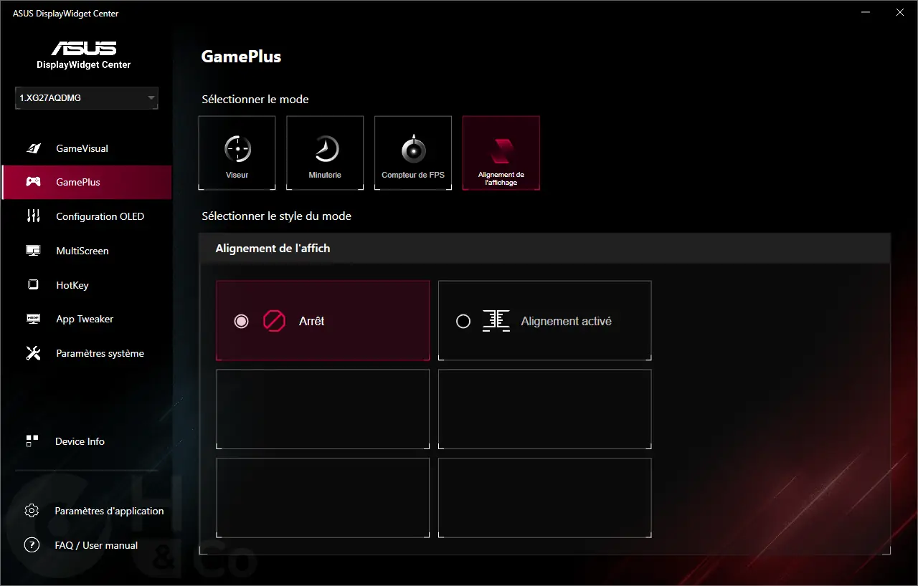The image size is (918, 586).
Task: Click the Device Info grid icon
Action: click(x=32, y=441)
